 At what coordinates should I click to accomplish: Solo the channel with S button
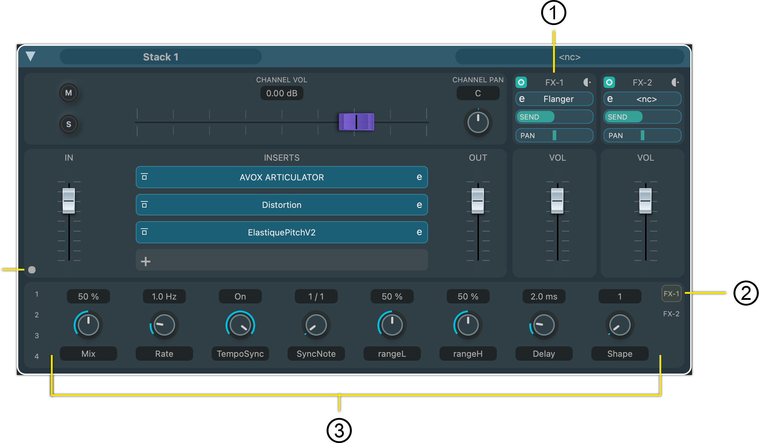click(x=68, y=125)
